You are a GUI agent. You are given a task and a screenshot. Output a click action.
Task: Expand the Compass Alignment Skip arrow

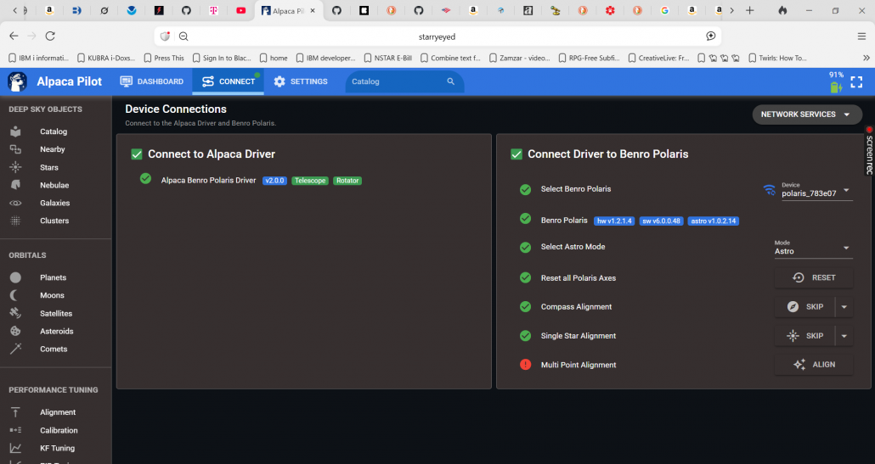[844, 307]
